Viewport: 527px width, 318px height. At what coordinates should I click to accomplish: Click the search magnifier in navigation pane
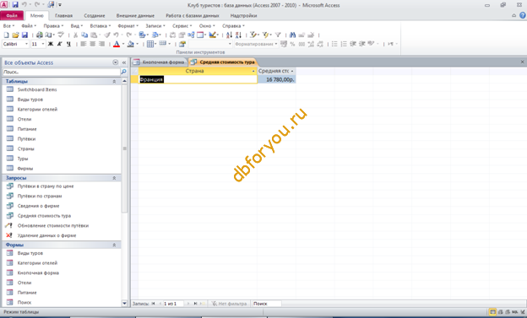tap(123, 72)
